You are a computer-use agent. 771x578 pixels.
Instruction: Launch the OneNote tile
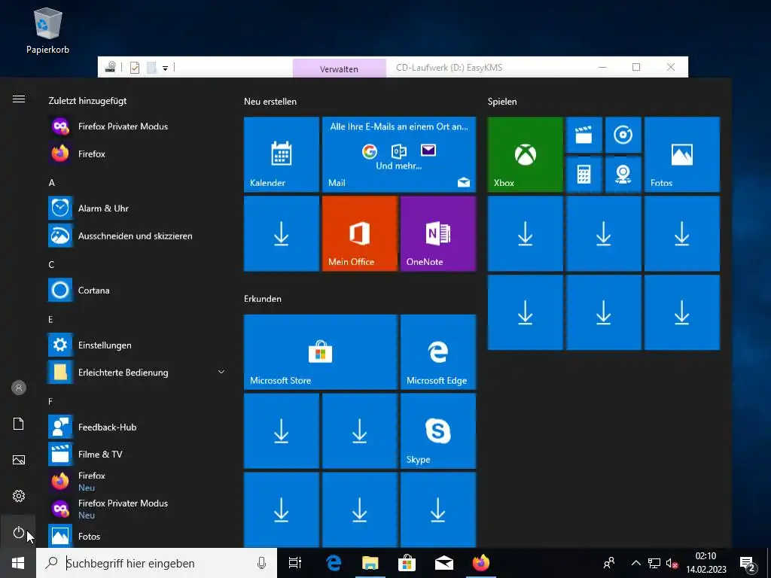[438, 233]
